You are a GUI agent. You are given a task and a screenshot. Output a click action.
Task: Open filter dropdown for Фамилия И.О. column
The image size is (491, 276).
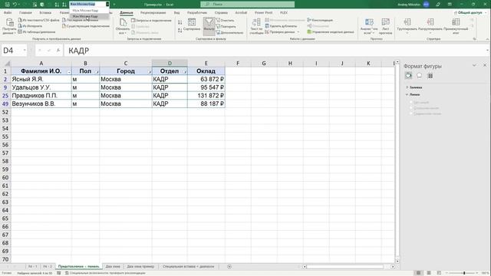click(68, 72)
